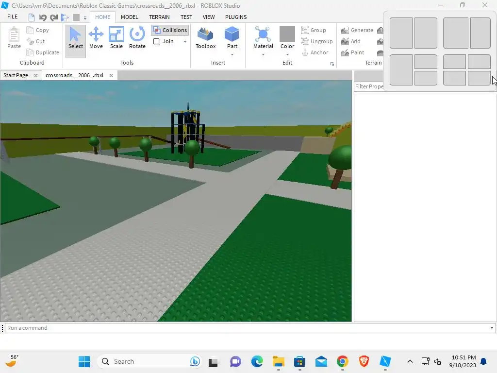Click the Material icon

point(263,34)
